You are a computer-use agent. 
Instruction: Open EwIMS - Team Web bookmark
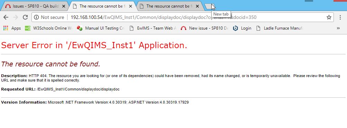coord(153,28)
